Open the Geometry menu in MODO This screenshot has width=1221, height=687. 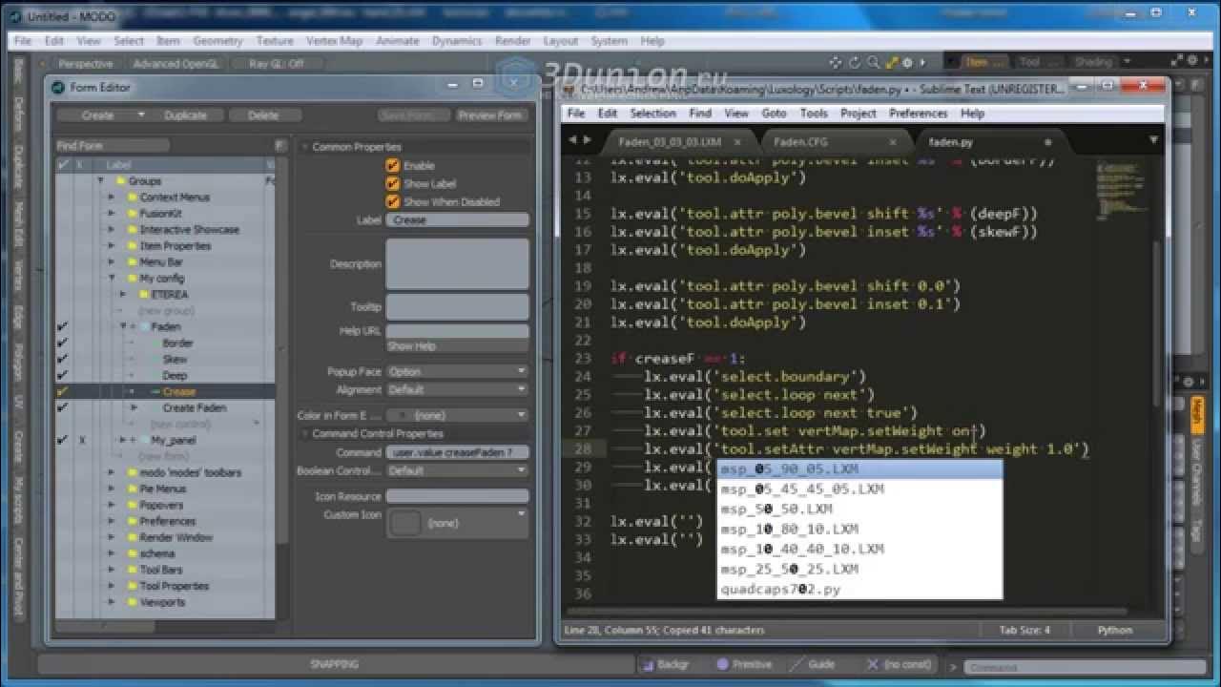pos(217,41)
